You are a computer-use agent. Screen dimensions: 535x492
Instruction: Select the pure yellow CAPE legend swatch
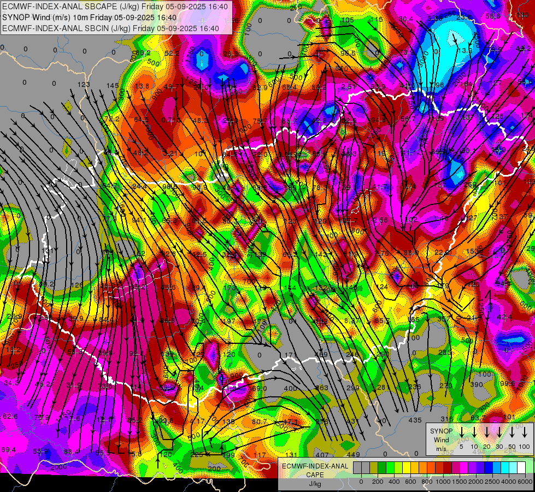click(x=407, y=467)
